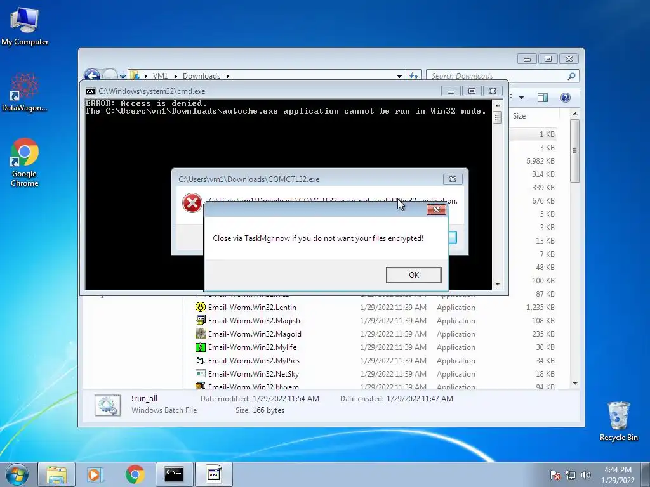Click the cmd window down scroll arrow
Viewport: 650px width, 487px height.
click(x=498, y=285)
